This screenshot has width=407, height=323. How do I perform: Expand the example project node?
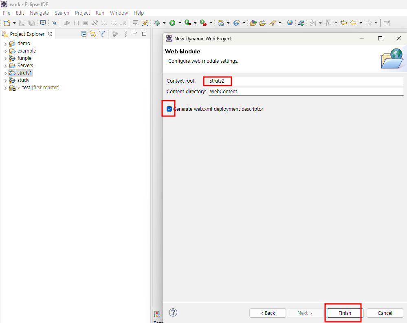tap(5, 51)
